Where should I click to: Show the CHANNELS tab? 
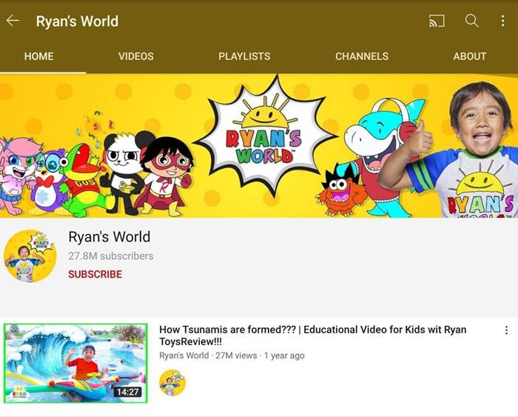[x=362, y=56]
